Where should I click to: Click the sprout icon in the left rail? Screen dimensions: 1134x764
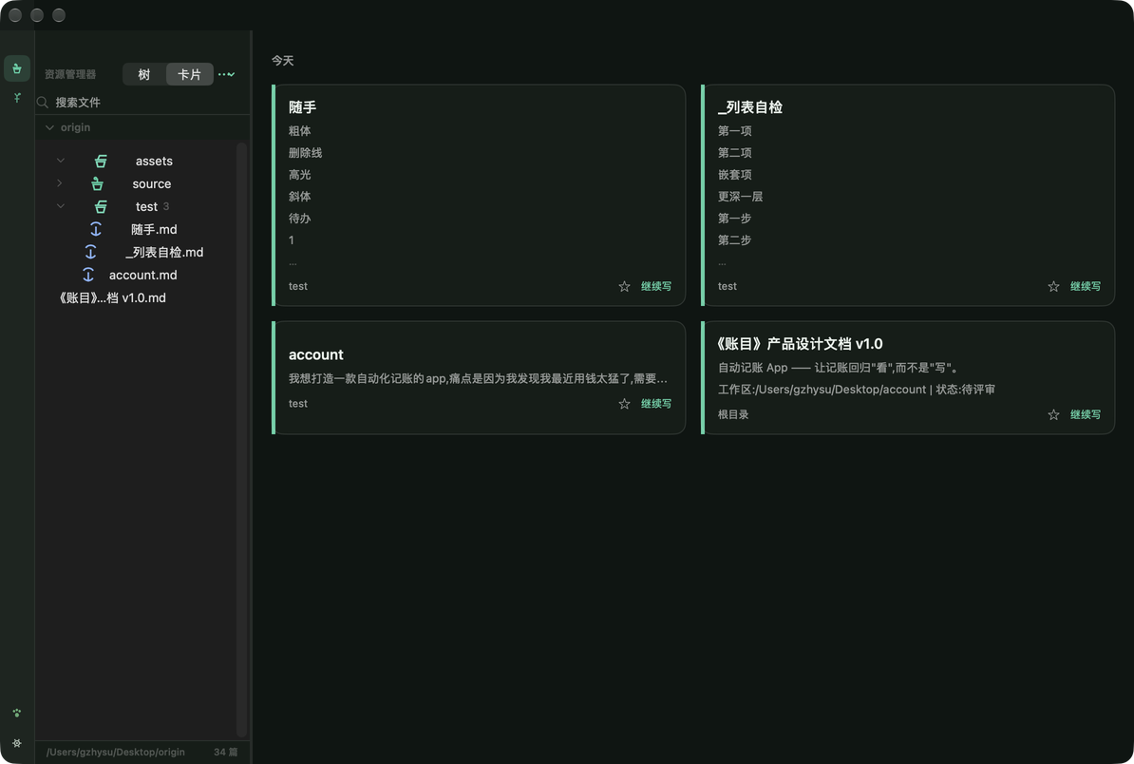tap(17, 98)
